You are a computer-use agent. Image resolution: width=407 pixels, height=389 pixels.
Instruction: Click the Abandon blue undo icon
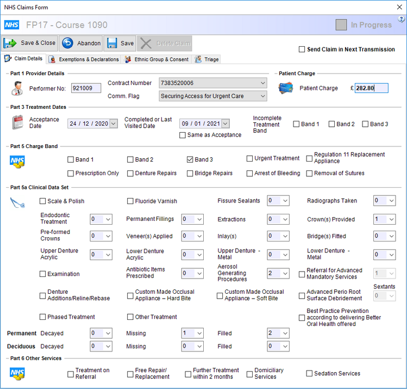(x=68, y=43)
